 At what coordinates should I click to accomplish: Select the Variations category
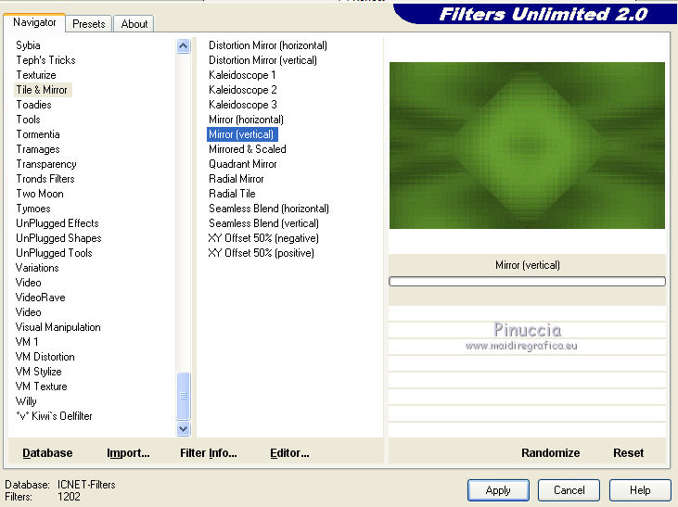(x=37, y=268)
